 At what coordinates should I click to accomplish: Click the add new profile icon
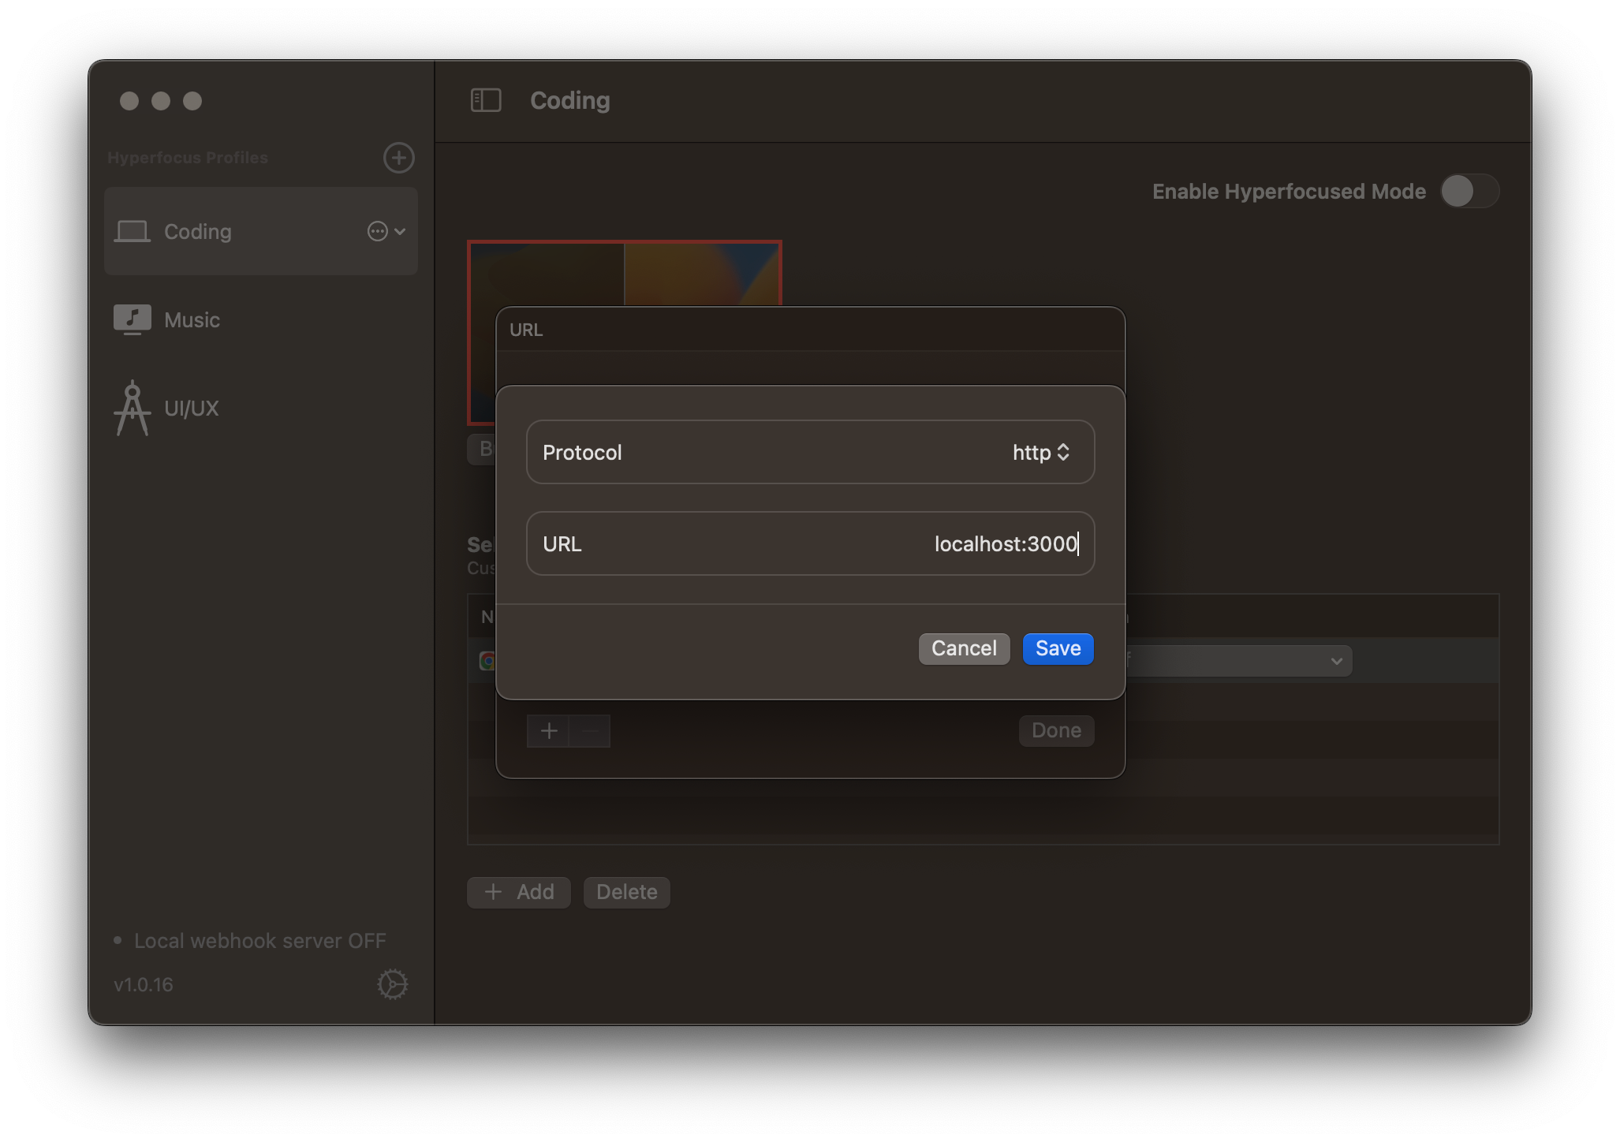(x=399, y=159)
